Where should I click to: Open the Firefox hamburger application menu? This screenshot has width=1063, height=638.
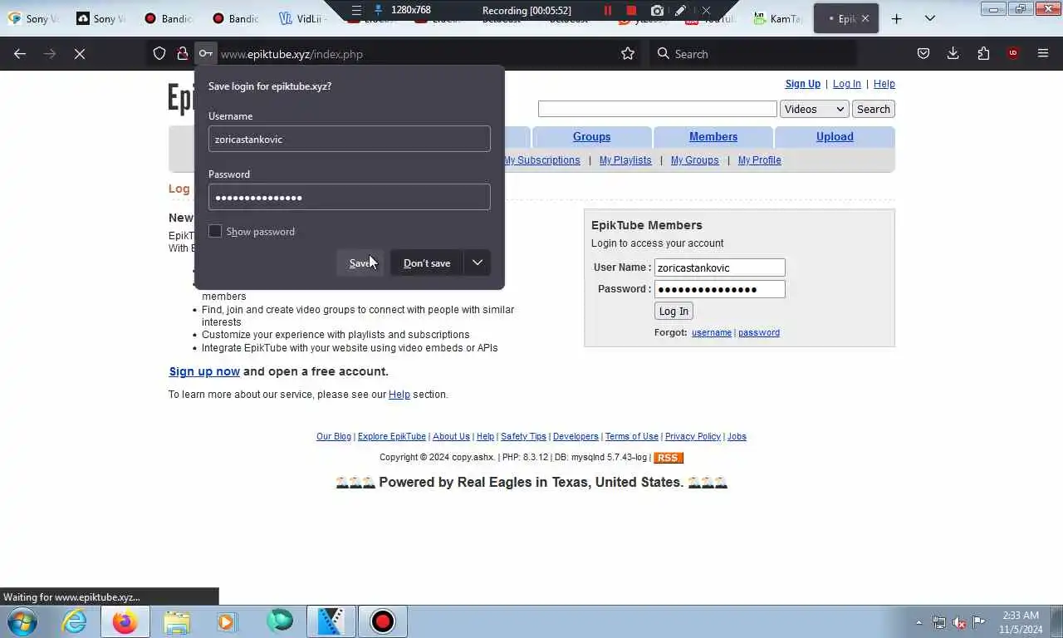(x=1043, y=54)
